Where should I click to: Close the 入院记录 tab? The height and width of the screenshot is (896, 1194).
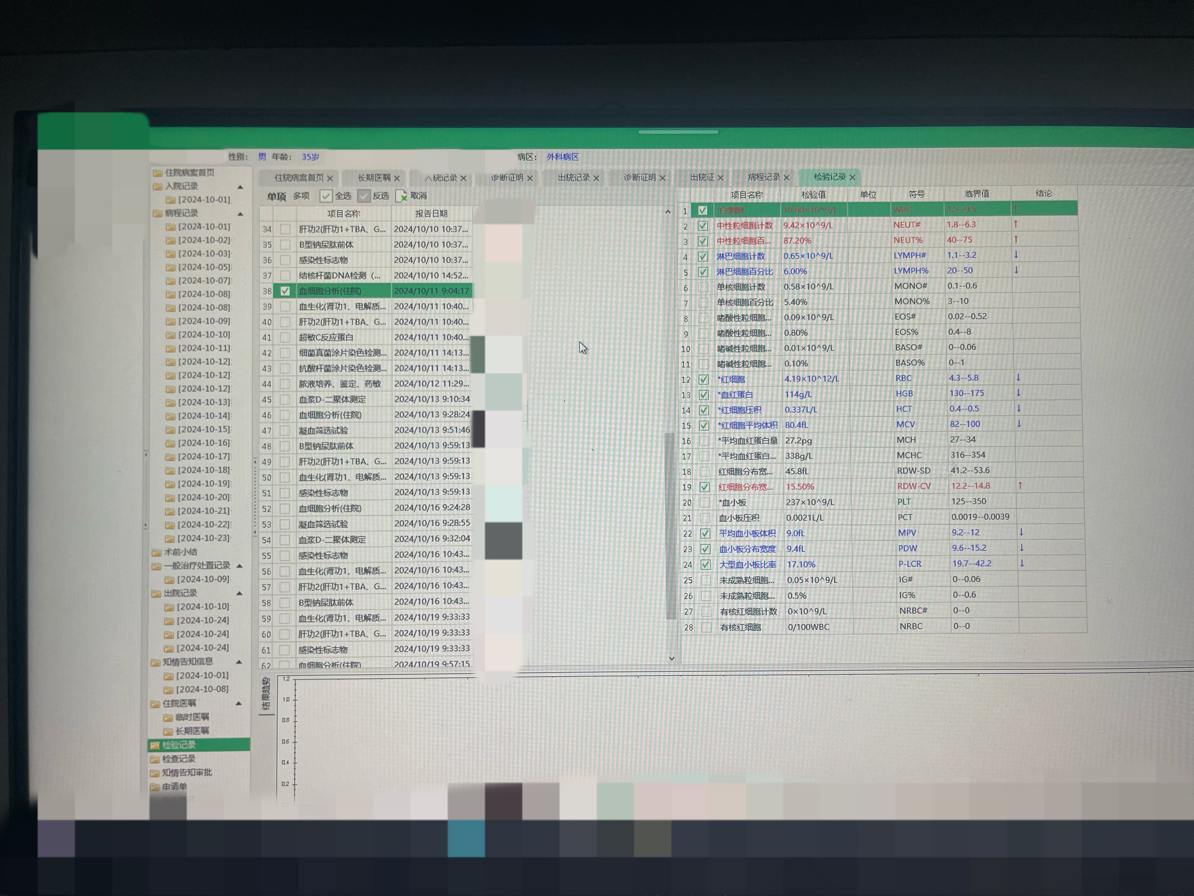[x=463, y=178]
